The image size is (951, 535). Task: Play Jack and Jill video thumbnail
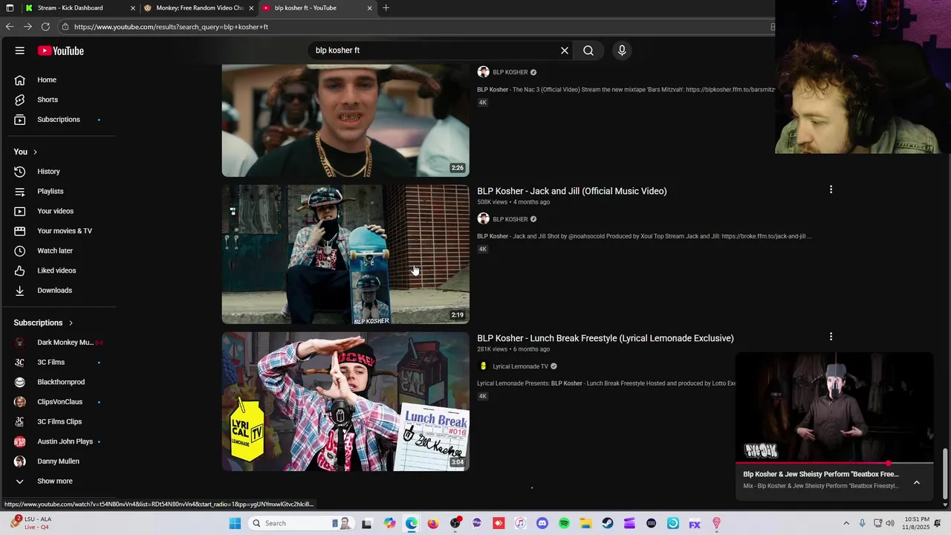pyautogui.click(x=345, y=254)
